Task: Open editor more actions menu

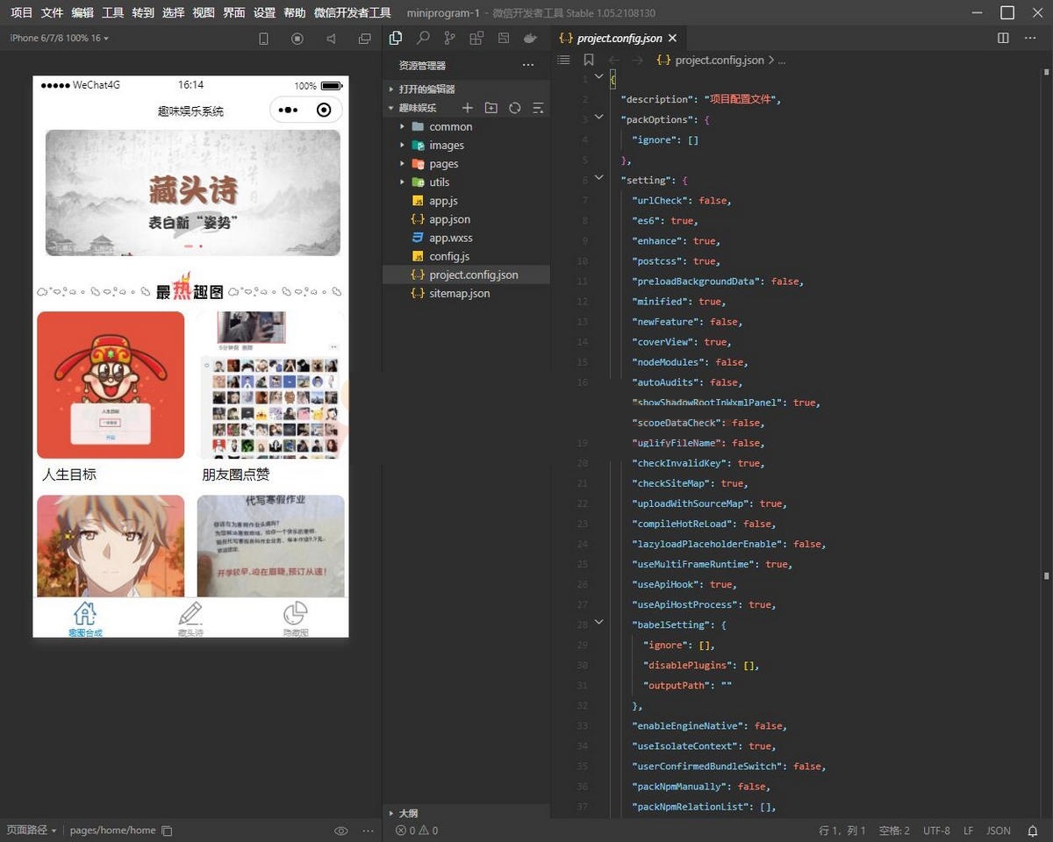Action: pos(1030,39)
